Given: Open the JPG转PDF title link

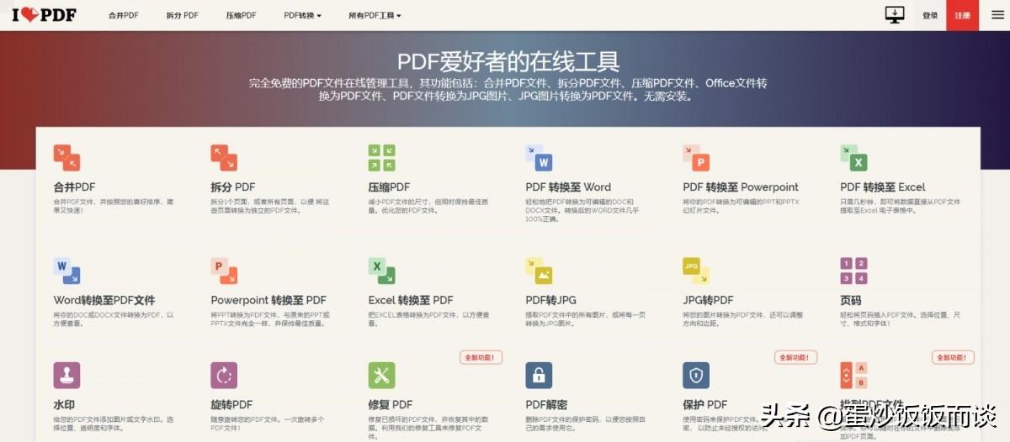Looking at the screenshot, I should point(708,300).
